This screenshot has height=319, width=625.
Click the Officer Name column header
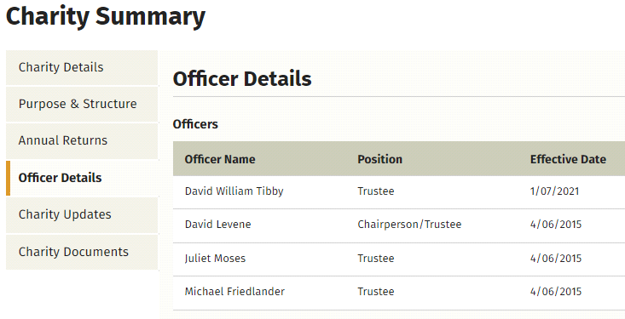[x=220, y=159]
